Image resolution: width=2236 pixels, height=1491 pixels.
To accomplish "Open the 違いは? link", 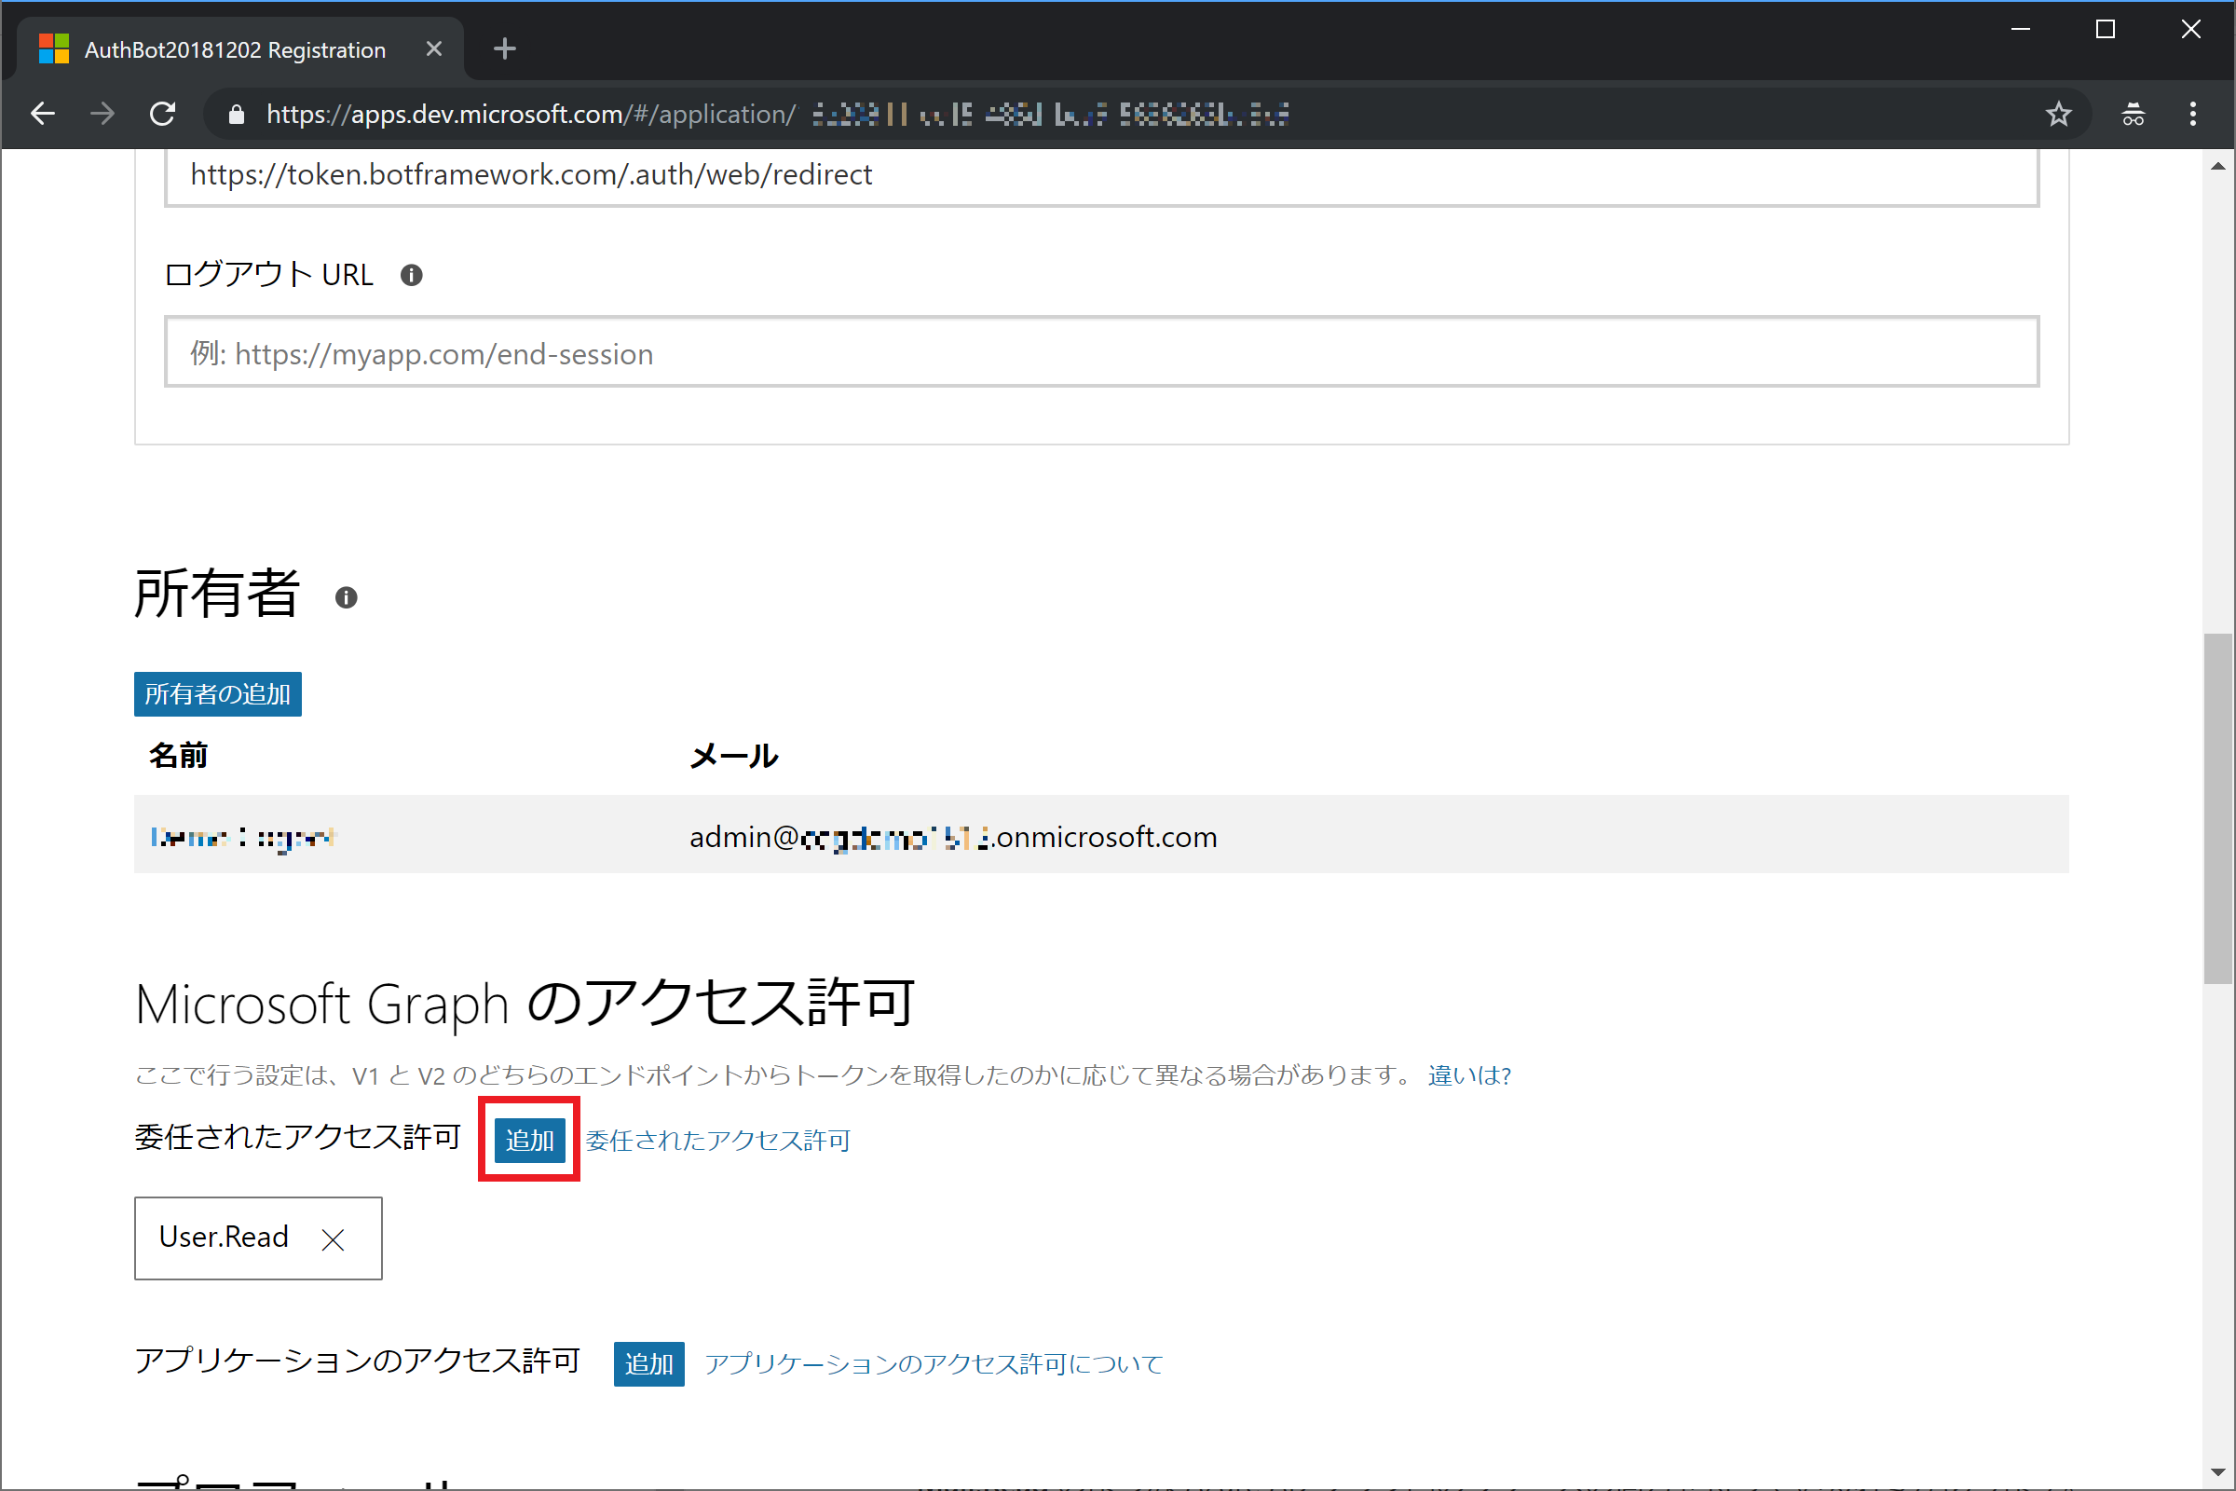I will (x=1469, y=1075).
